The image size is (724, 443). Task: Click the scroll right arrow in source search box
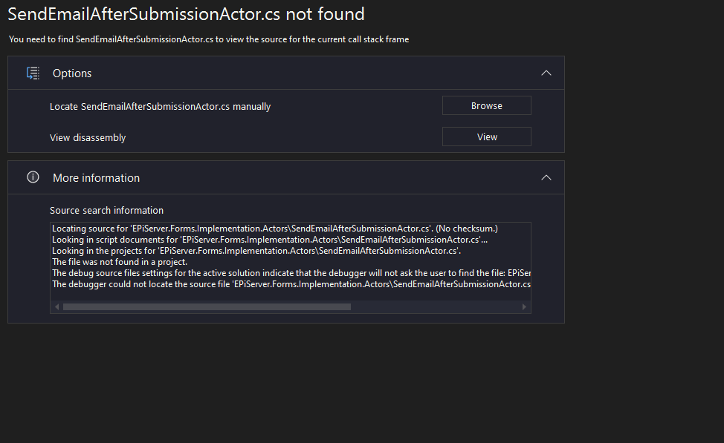pos(525,306)
